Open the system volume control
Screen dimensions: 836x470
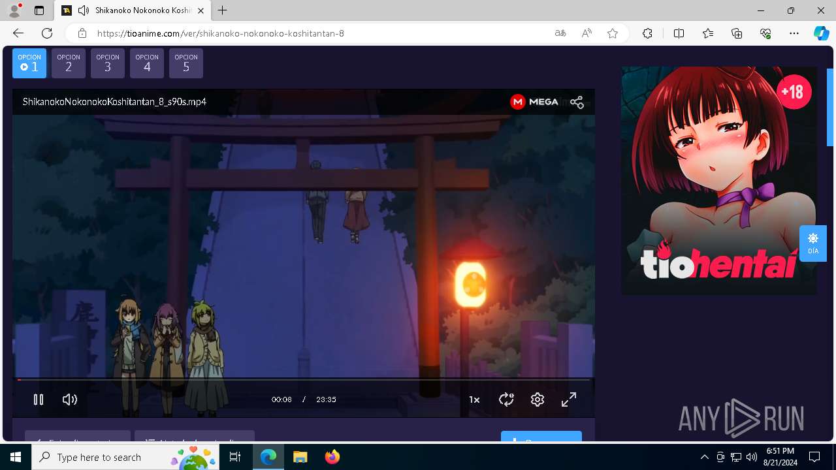[x=752, y=457]
